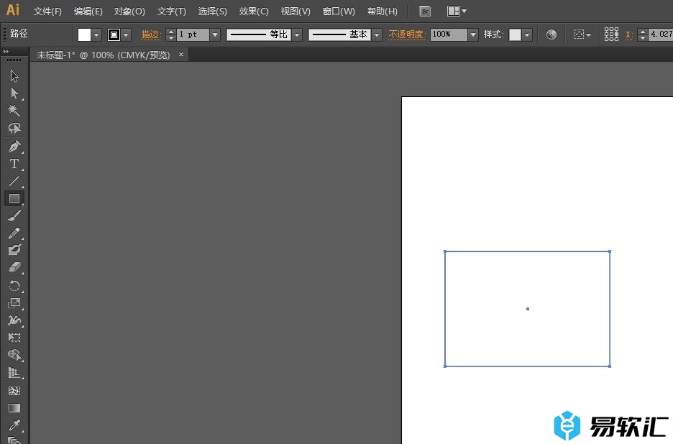Open the 效果(C) menu
The width and height of the screenshot is (673, 444).
[x=254, y=11]
